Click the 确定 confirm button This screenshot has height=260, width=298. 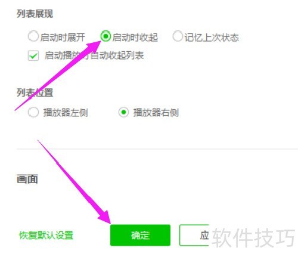[x=140, y=235]
